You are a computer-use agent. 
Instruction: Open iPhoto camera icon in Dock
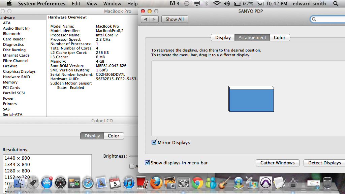point(170,183)
